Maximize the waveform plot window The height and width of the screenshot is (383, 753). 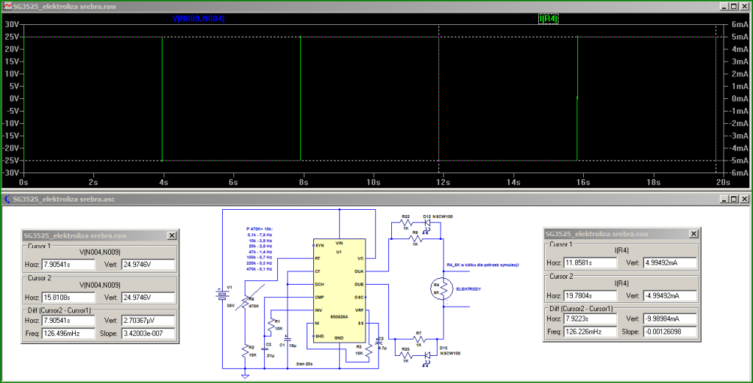point(732,5)
